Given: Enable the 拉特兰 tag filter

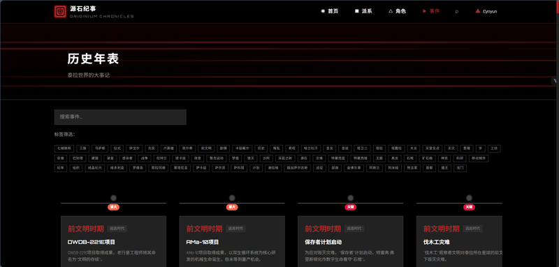Looking at the screenshot, I should (x=161, y=158).
